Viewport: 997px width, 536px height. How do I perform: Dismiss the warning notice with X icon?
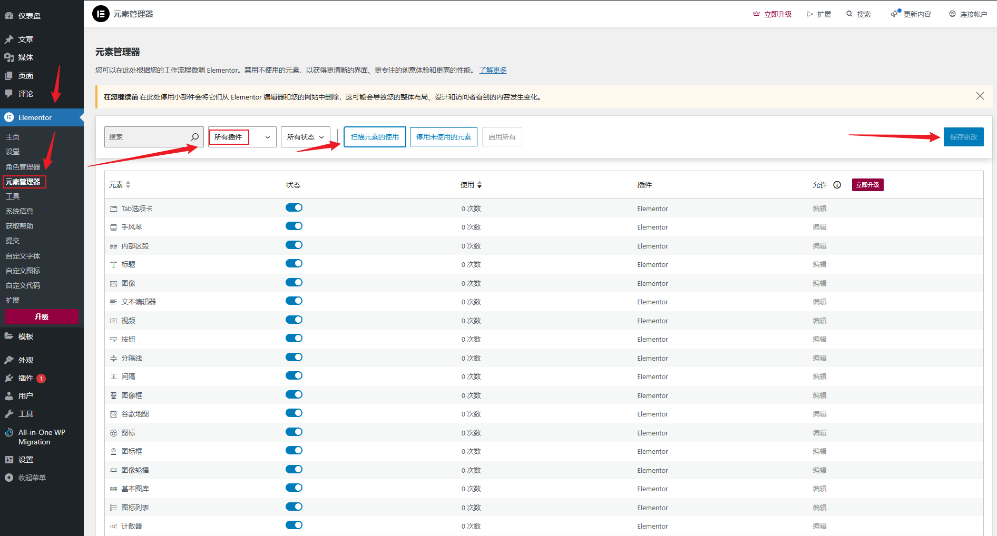[980, 96]
